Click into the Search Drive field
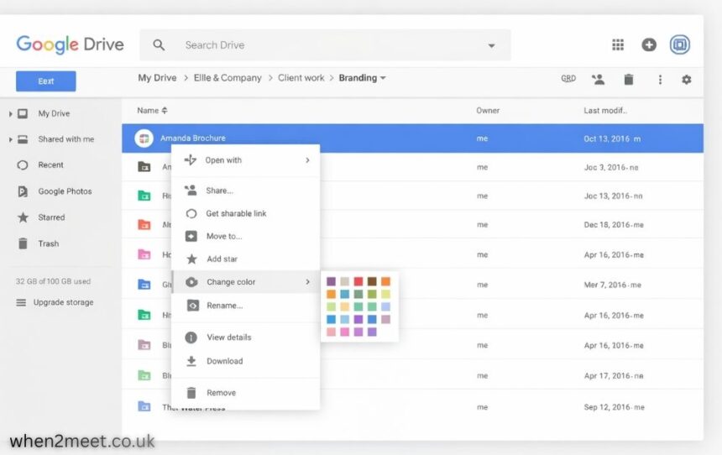Image resolution: width=722 pixels, height=455 pixels. pyautogui.click(x=325, y=45)
